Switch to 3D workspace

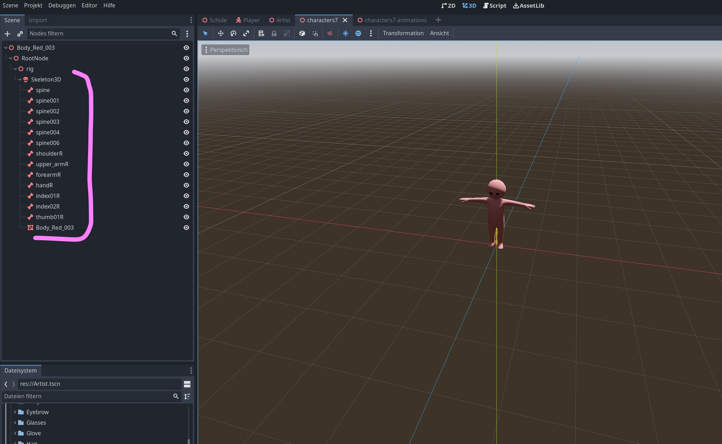point(469,6)
